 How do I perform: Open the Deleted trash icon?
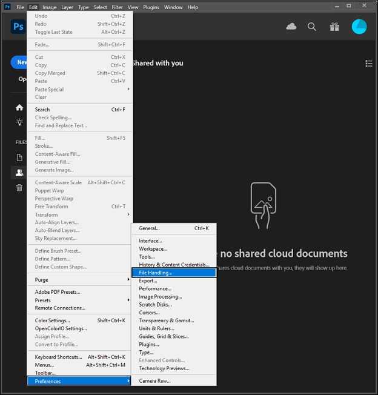tap(19, 187)
